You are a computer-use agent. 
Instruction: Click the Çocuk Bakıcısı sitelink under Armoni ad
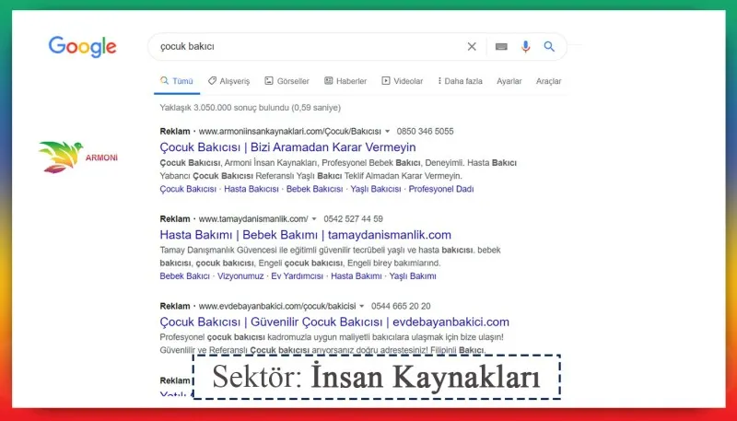188,189
